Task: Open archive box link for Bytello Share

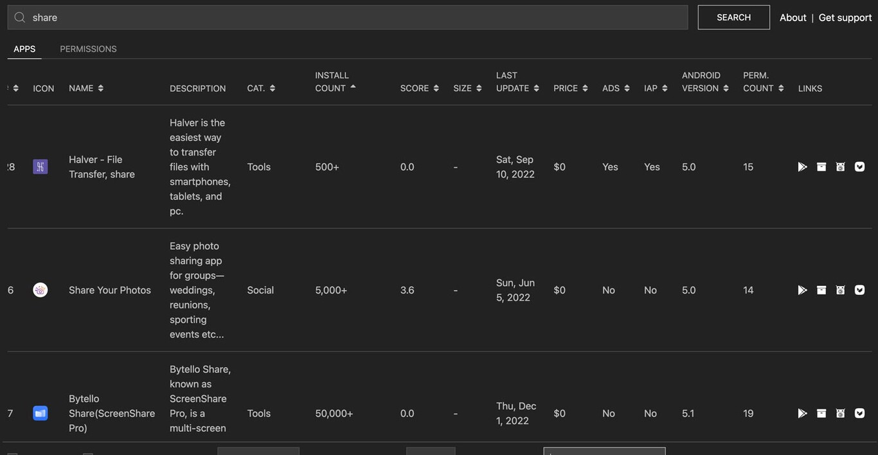Action: tap(821, 414)
